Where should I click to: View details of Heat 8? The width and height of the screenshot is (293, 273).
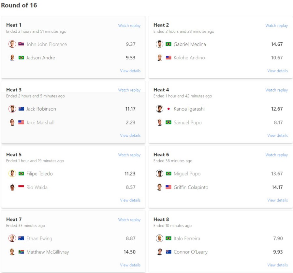[277, 265]
